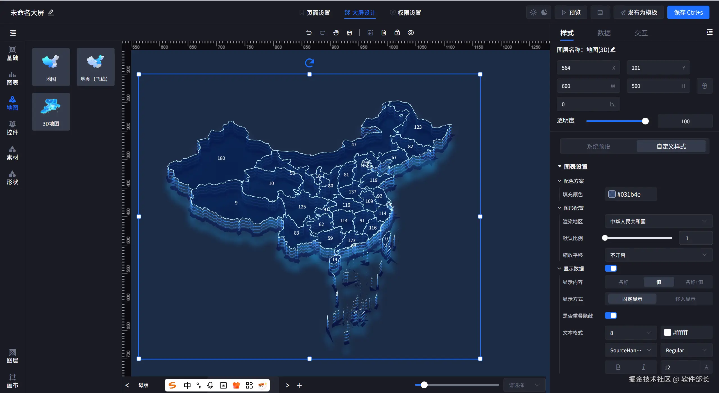Click the trash delete icon

(x=384, y=33)
